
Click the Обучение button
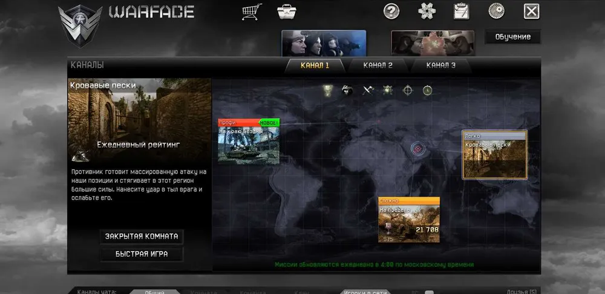pyautogui.click(x=513, y=37)
